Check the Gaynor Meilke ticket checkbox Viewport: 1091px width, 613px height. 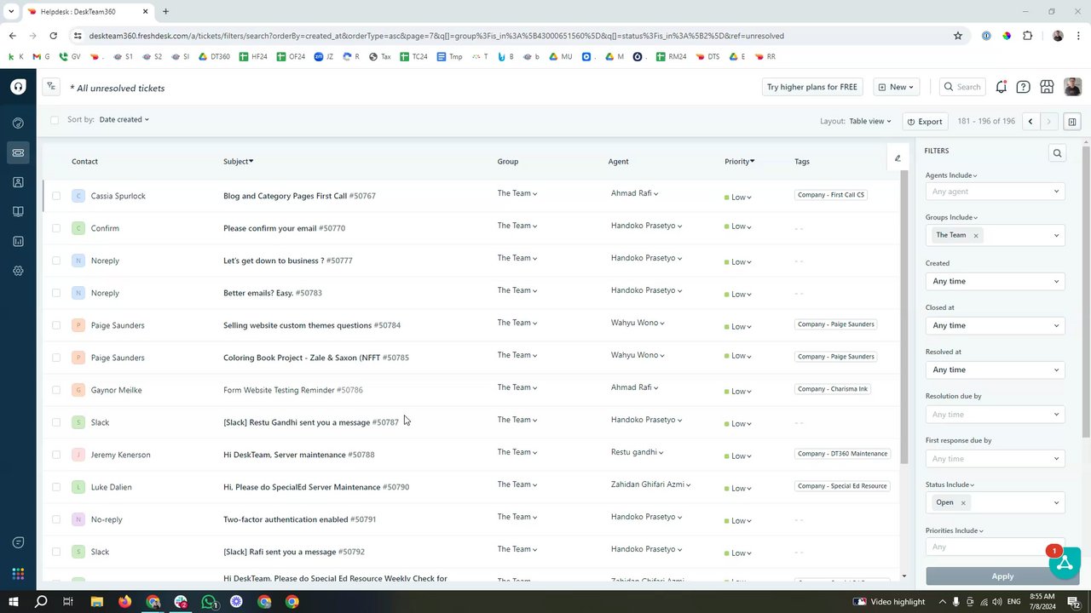click(56, 390)
